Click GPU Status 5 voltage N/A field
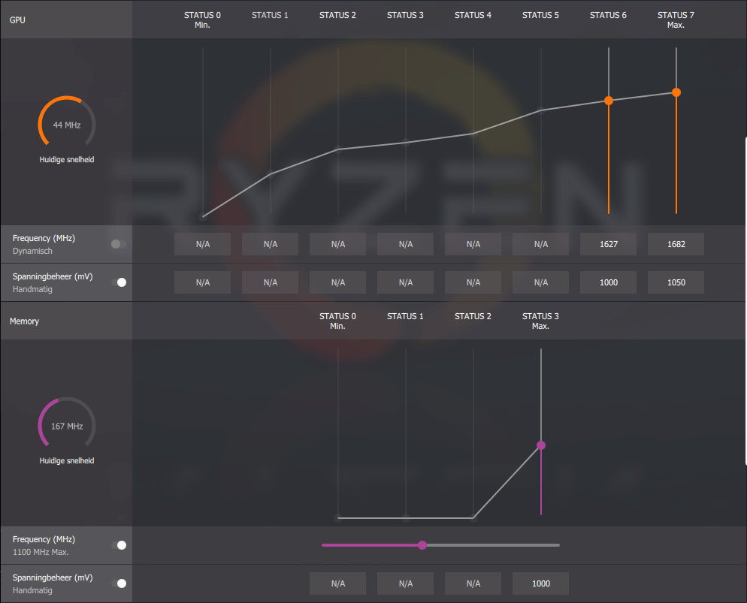The width and height of the screenshot is (747, 603). [x=541, y=282]
